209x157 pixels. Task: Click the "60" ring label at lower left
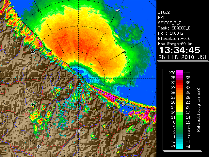[x=39, y=147]
